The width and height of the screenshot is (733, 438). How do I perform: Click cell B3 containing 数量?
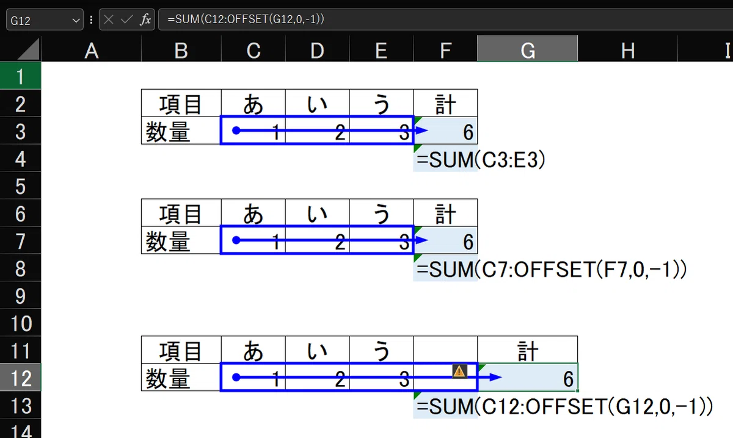pyautogui.click(x=181, y=131)
